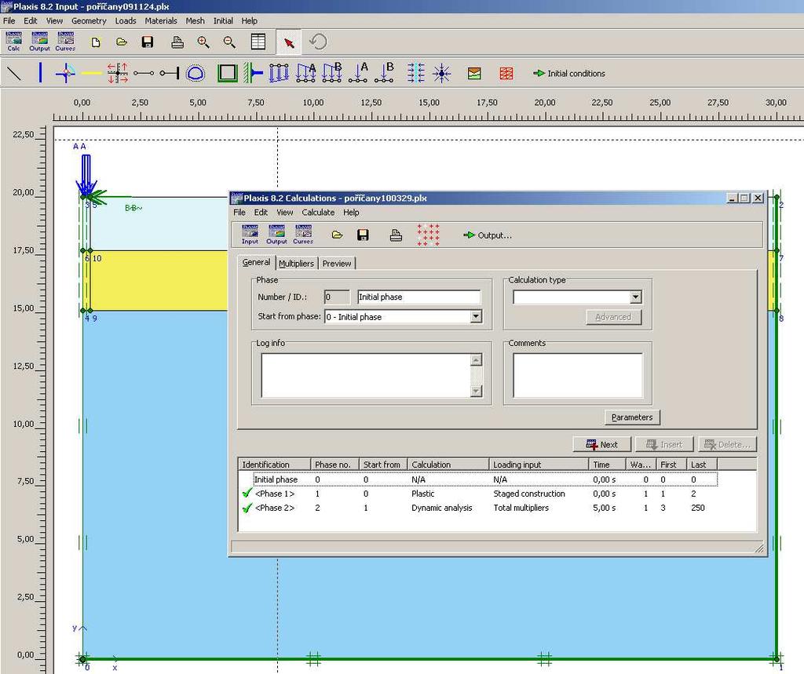Viewport: 804px width, 674px height.
Task: Switch to the Preview tab
Action: [337, 264]
